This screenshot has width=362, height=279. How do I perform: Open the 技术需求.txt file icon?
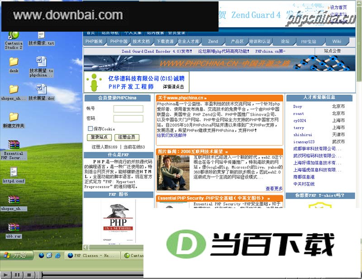[x=41, y=38]
